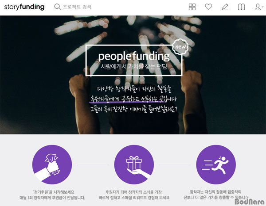The height and width of the screenshot is (206, 266).
Task: Click the 창작자는 자신의 활동에 집중하여 text
Action: pyautogui.click(x=215, y=192)
